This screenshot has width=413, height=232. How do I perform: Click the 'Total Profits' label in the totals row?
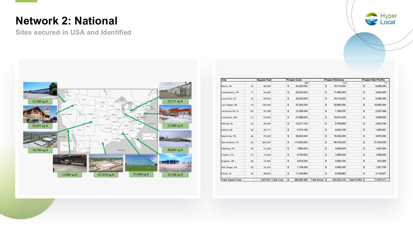pyautogui.click(x=355, y=180)
